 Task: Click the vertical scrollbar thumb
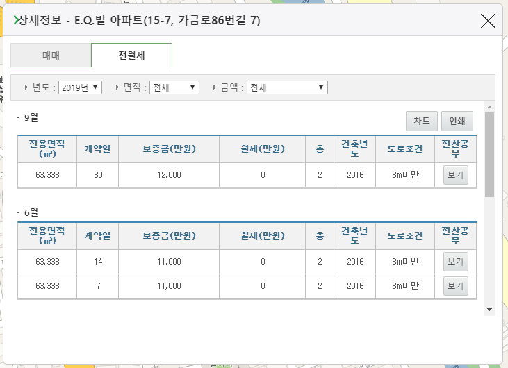point(489,155)
